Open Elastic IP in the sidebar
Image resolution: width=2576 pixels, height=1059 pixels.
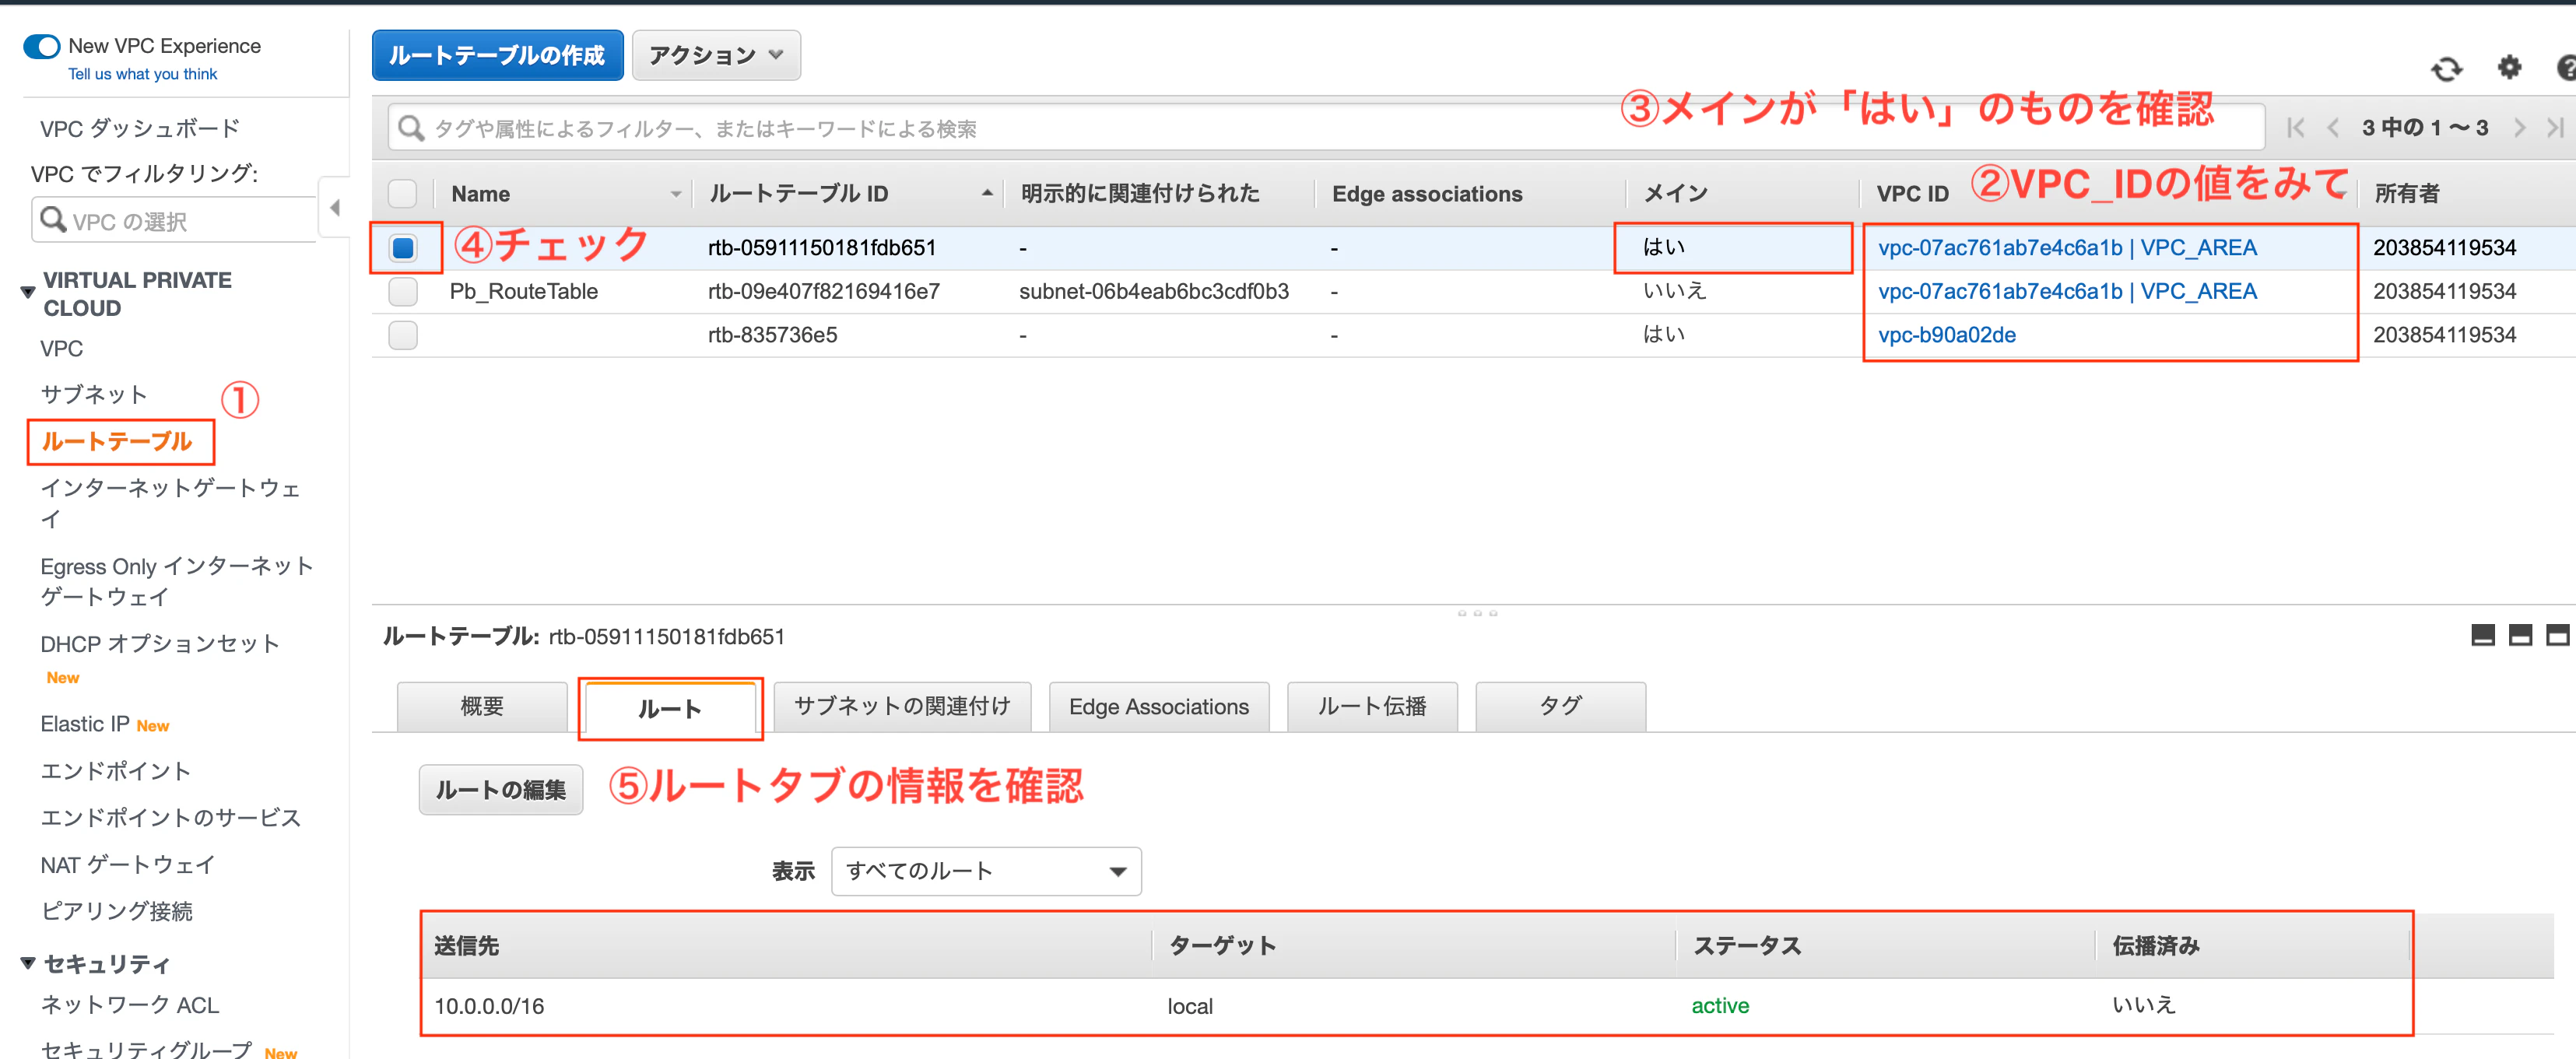(85, 724)
